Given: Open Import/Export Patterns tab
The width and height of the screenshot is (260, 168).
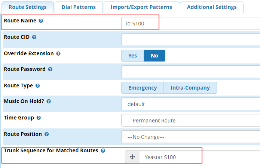Looking at the screenshot, I should (141, 7).
